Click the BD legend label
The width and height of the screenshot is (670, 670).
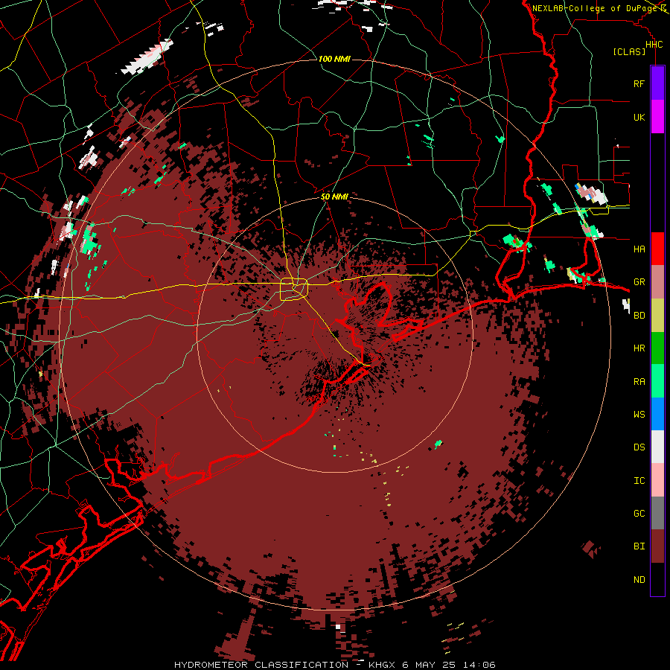point(639,316)
